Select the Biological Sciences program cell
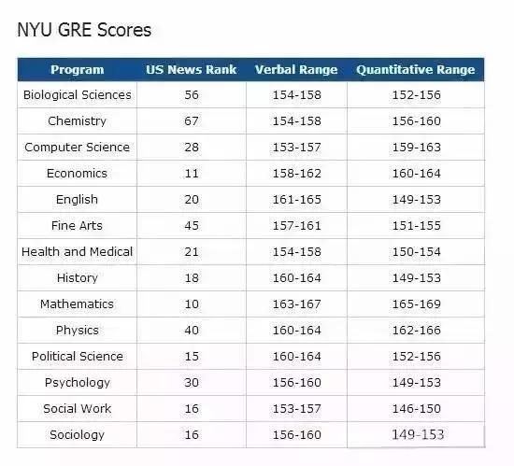This screenshot has height=466, width=514. (77, 95)
